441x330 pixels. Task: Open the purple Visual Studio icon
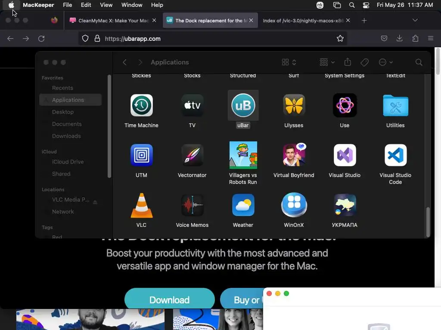(345, 155)
